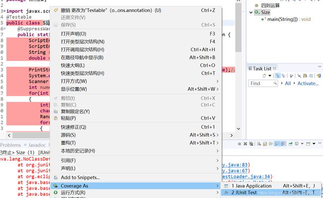Click the Synchronize Changed Task List icon
Viewport: 323px width, 198px height.
click(x=305, y=75)
